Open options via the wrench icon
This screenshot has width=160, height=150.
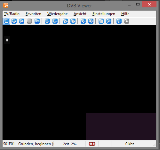point(109,21)
